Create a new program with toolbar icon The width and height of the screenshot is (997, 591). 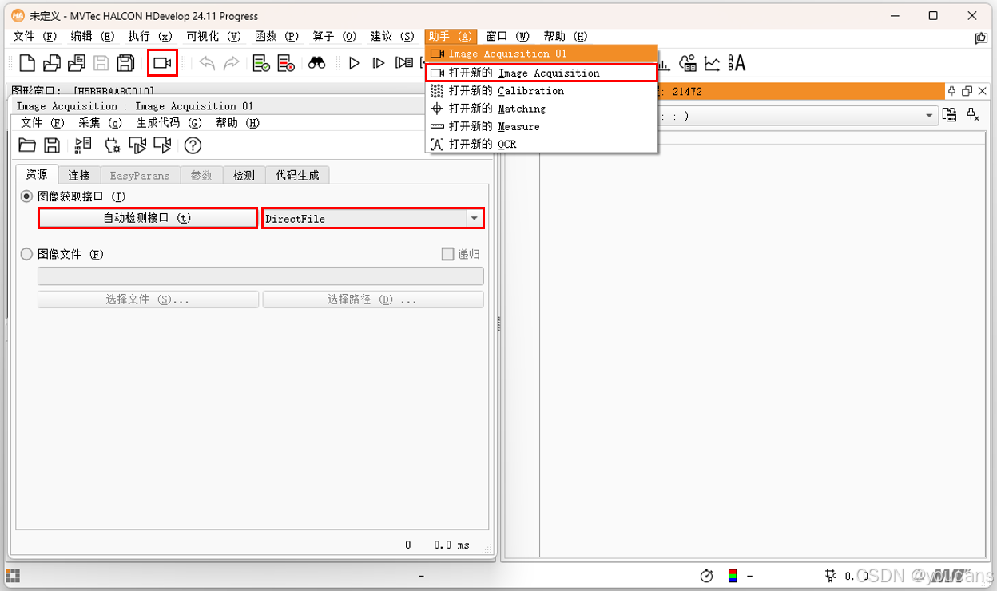point(27,63)
